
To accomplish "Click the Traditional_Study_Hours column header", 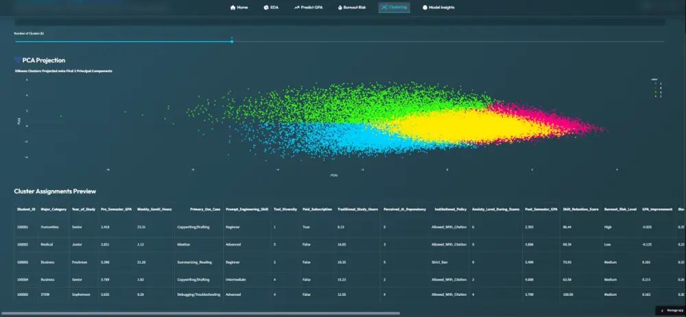I will pyautogui.click(x=357, y=210).
